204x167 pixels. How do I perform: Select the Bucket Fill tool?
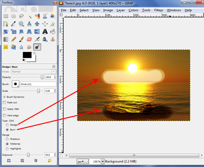tap(53, 32)
